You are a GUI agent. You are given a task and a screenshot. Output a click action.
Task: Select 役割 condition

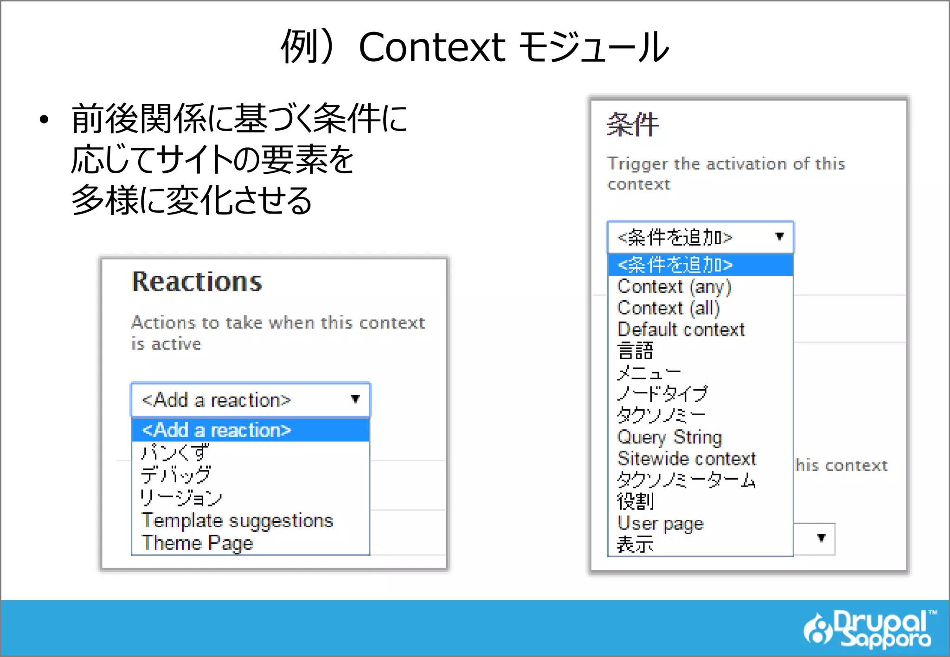click(x=700, y=501)
